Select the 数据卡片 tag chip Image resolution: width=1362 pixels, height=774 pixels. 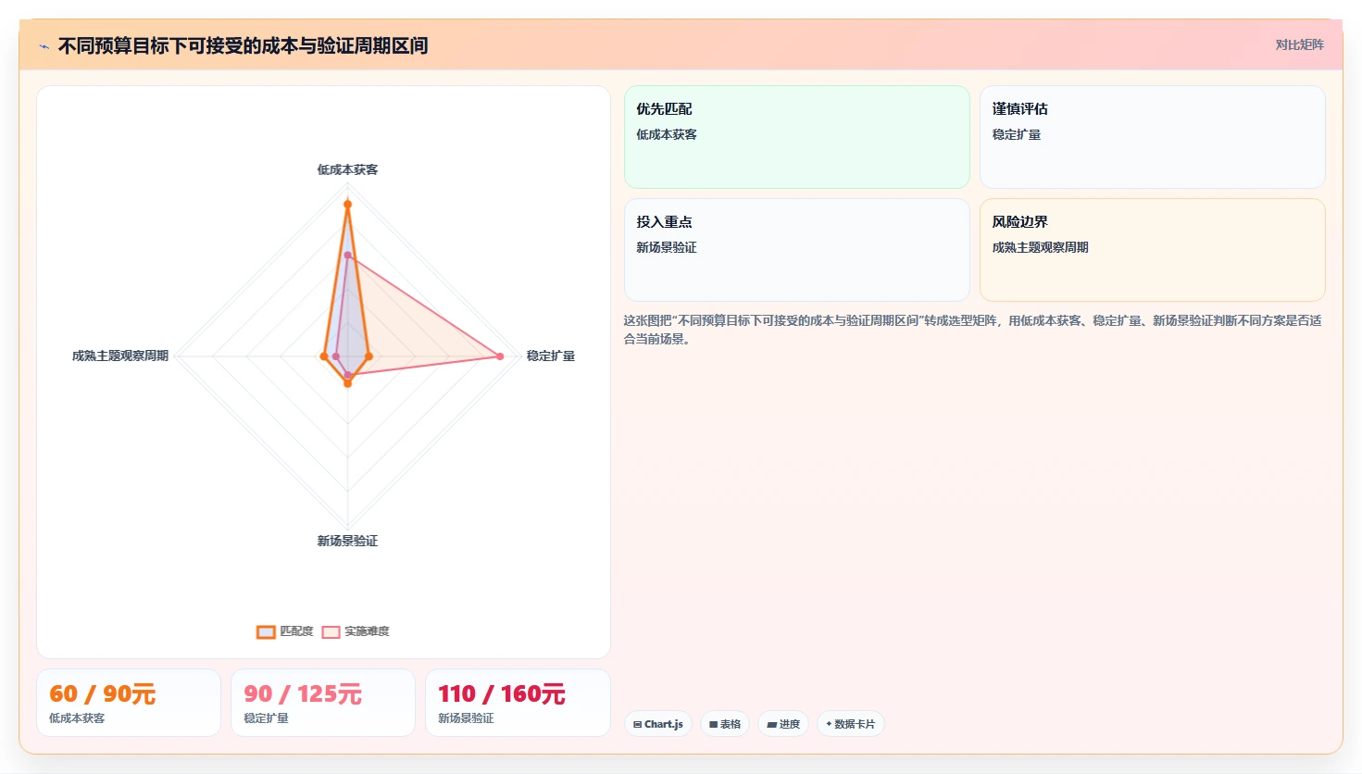point(850,724)
